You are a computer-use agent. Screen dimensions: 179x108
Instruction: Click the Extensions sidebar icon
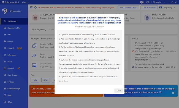tap(5, 55)
